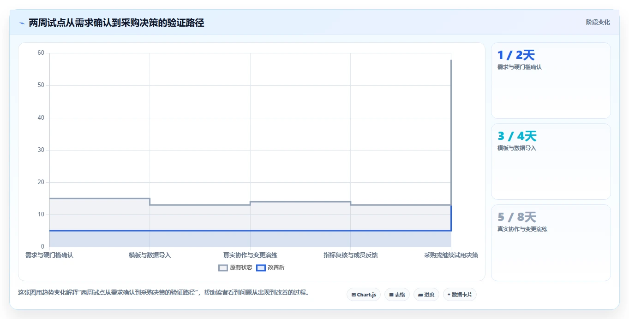Toggle the 原有状态 legend item
The height and width of the screenshot is (319, 629).
tap(235, 267)
